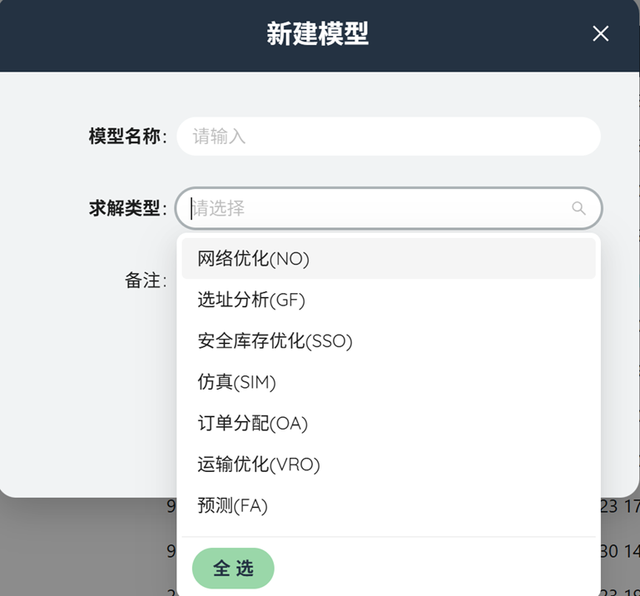The height and width of the screenshot is (596, 640).
Task: Choose 订单分配(OA) option
Action: [x=389, y=424]
